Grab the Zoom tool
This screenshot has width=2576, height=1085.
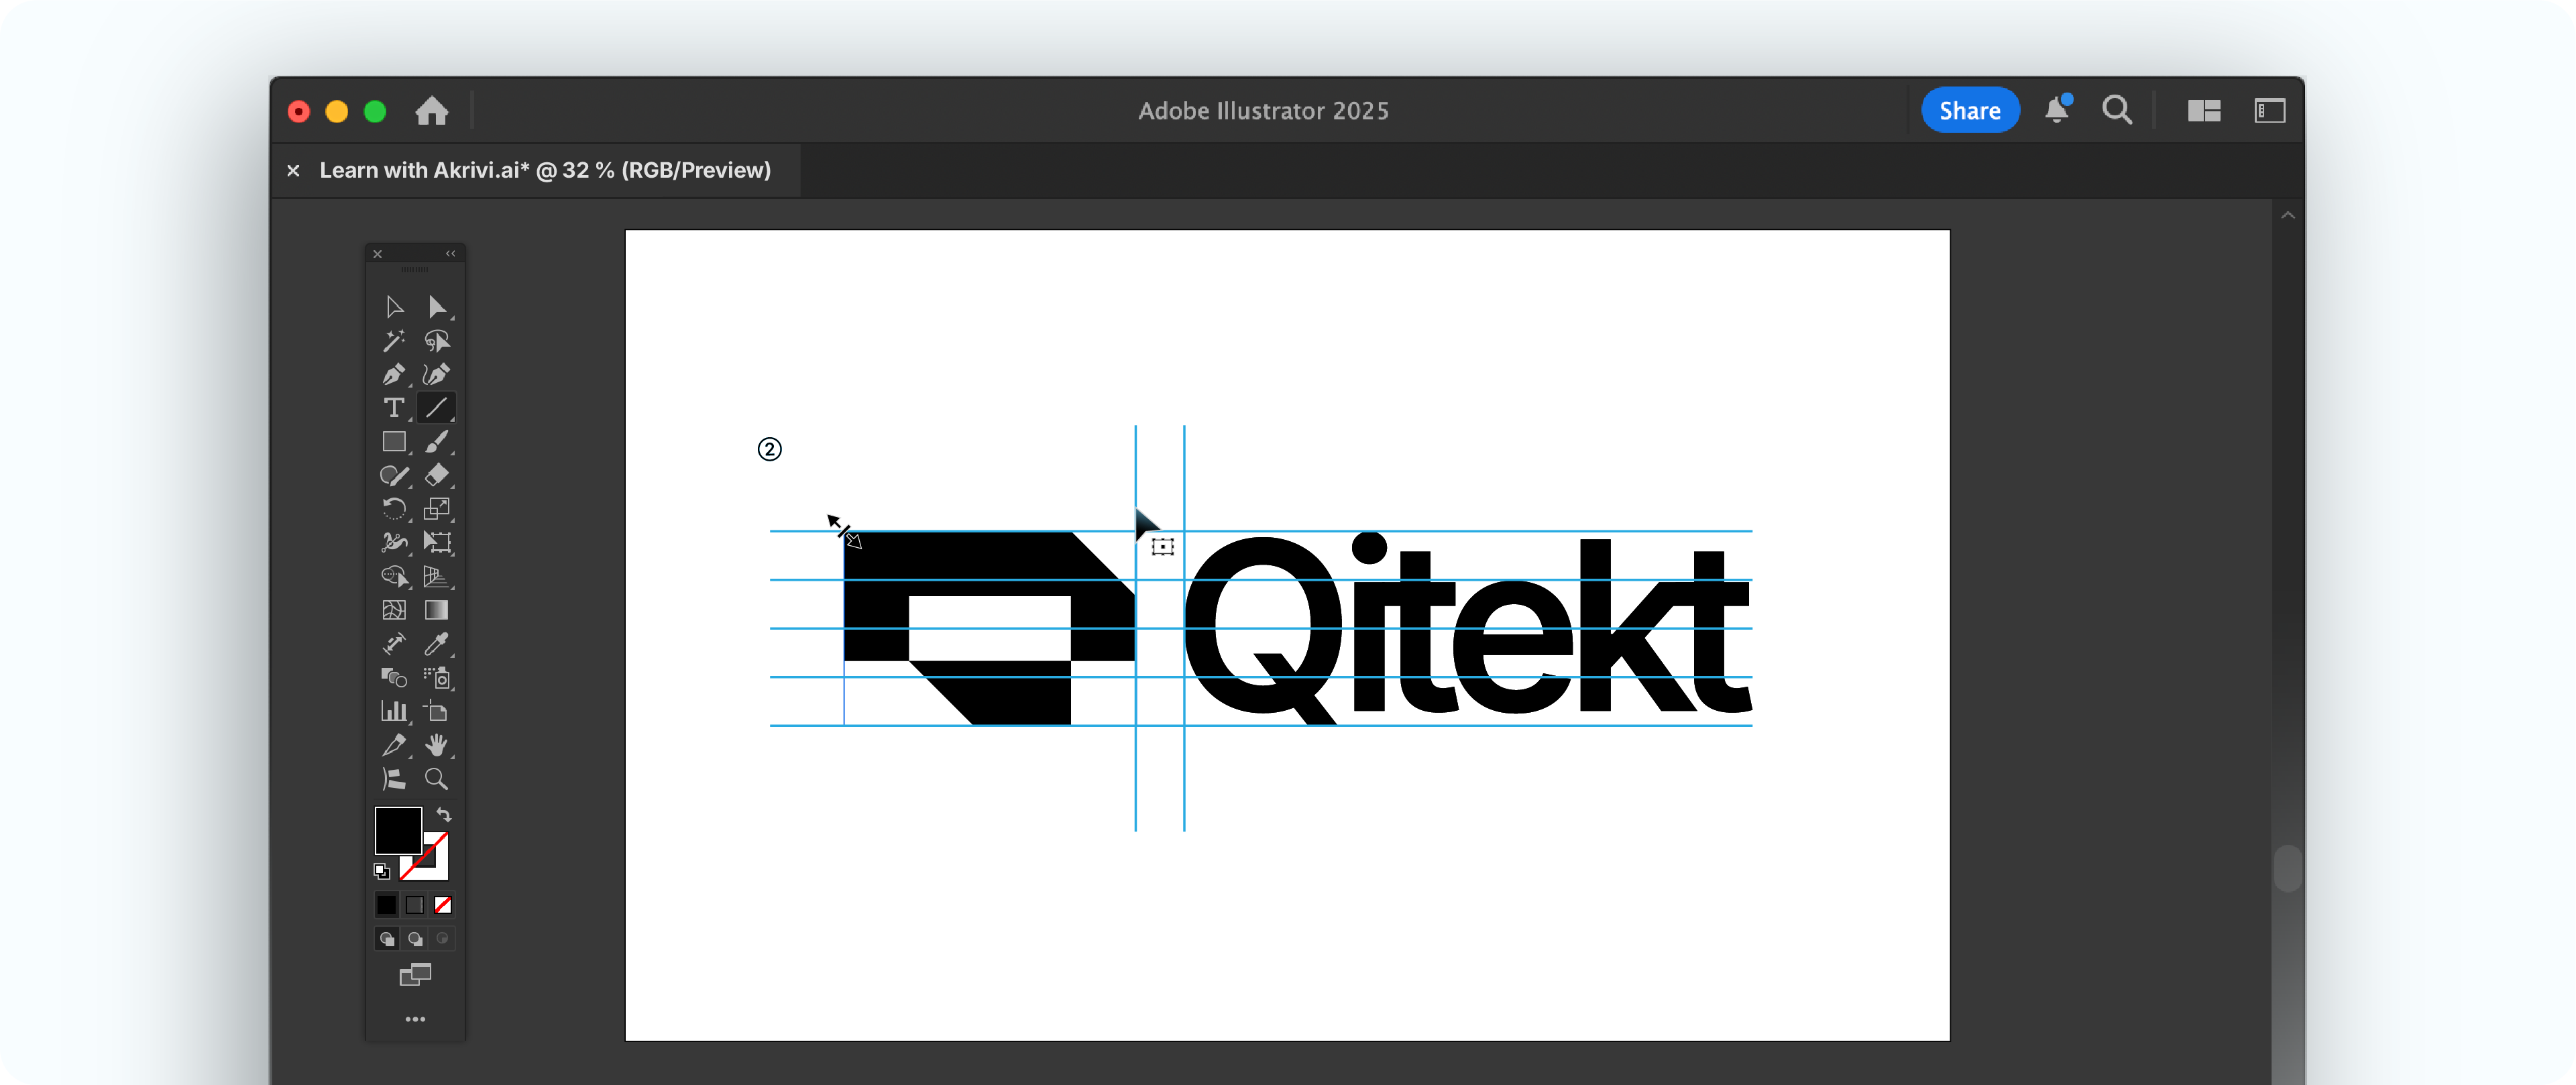[x=437, y=779]
